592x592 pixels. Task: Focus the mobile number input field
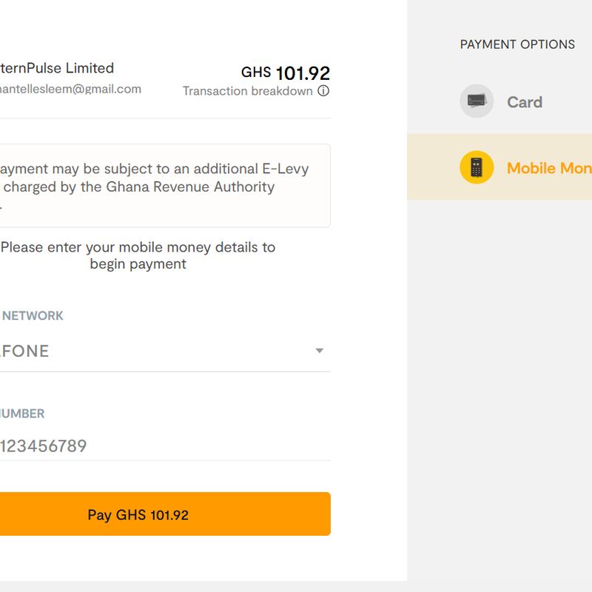tap(148, 445)
